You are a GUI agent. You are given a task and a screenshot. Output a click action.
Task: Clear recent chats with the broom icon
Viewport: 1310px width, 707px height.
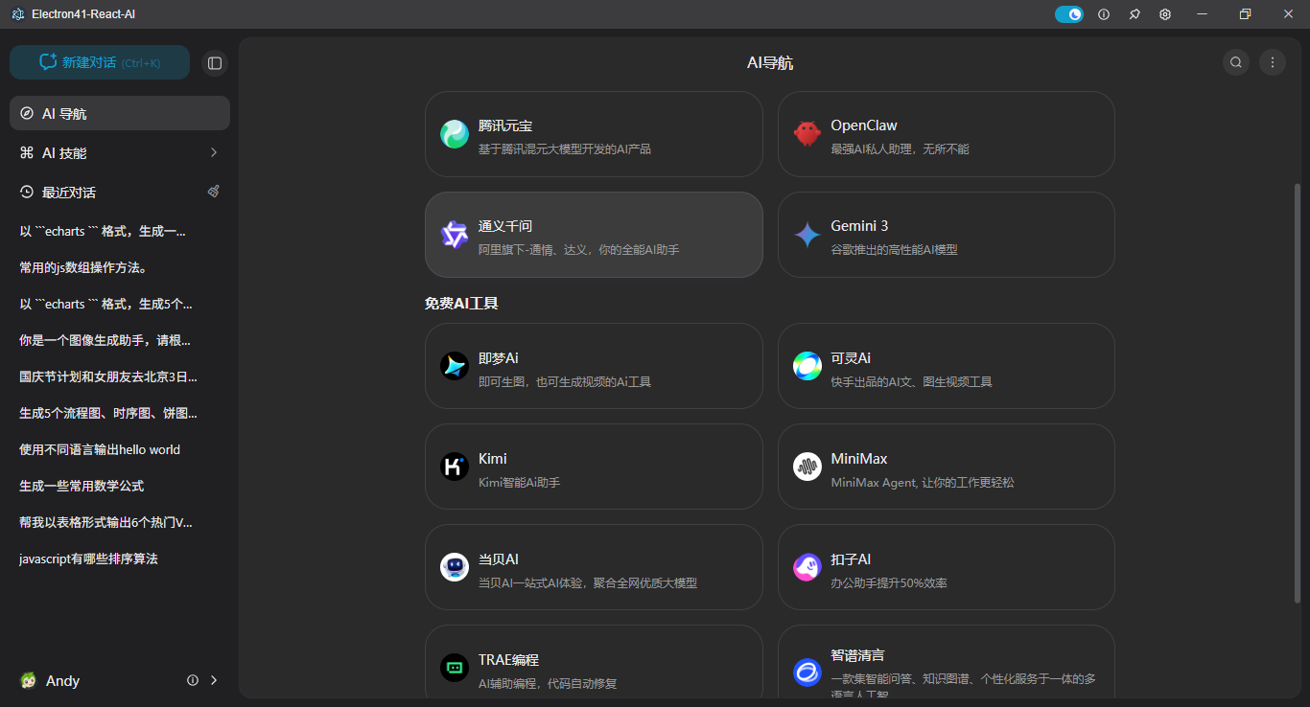(214, 192)
